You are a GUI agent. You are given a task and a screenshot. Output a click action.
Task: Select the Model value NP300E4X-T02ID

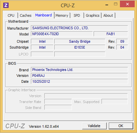[62, 34]
